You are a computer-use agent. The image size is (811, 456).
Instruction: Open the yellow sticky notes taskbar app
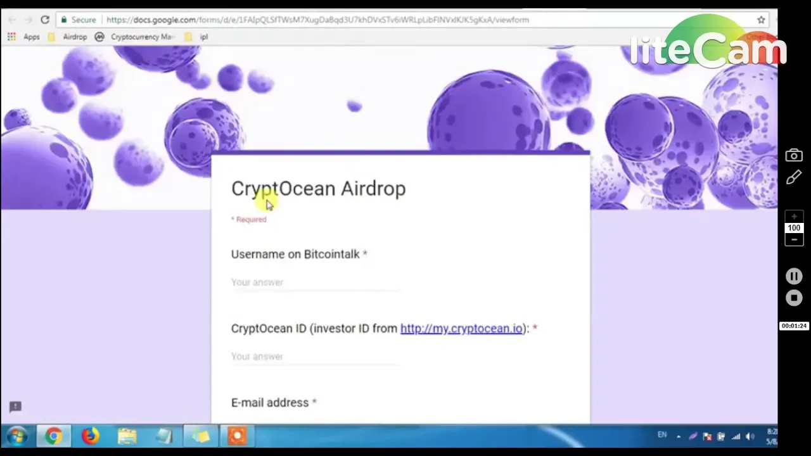(x=201, y=436)
